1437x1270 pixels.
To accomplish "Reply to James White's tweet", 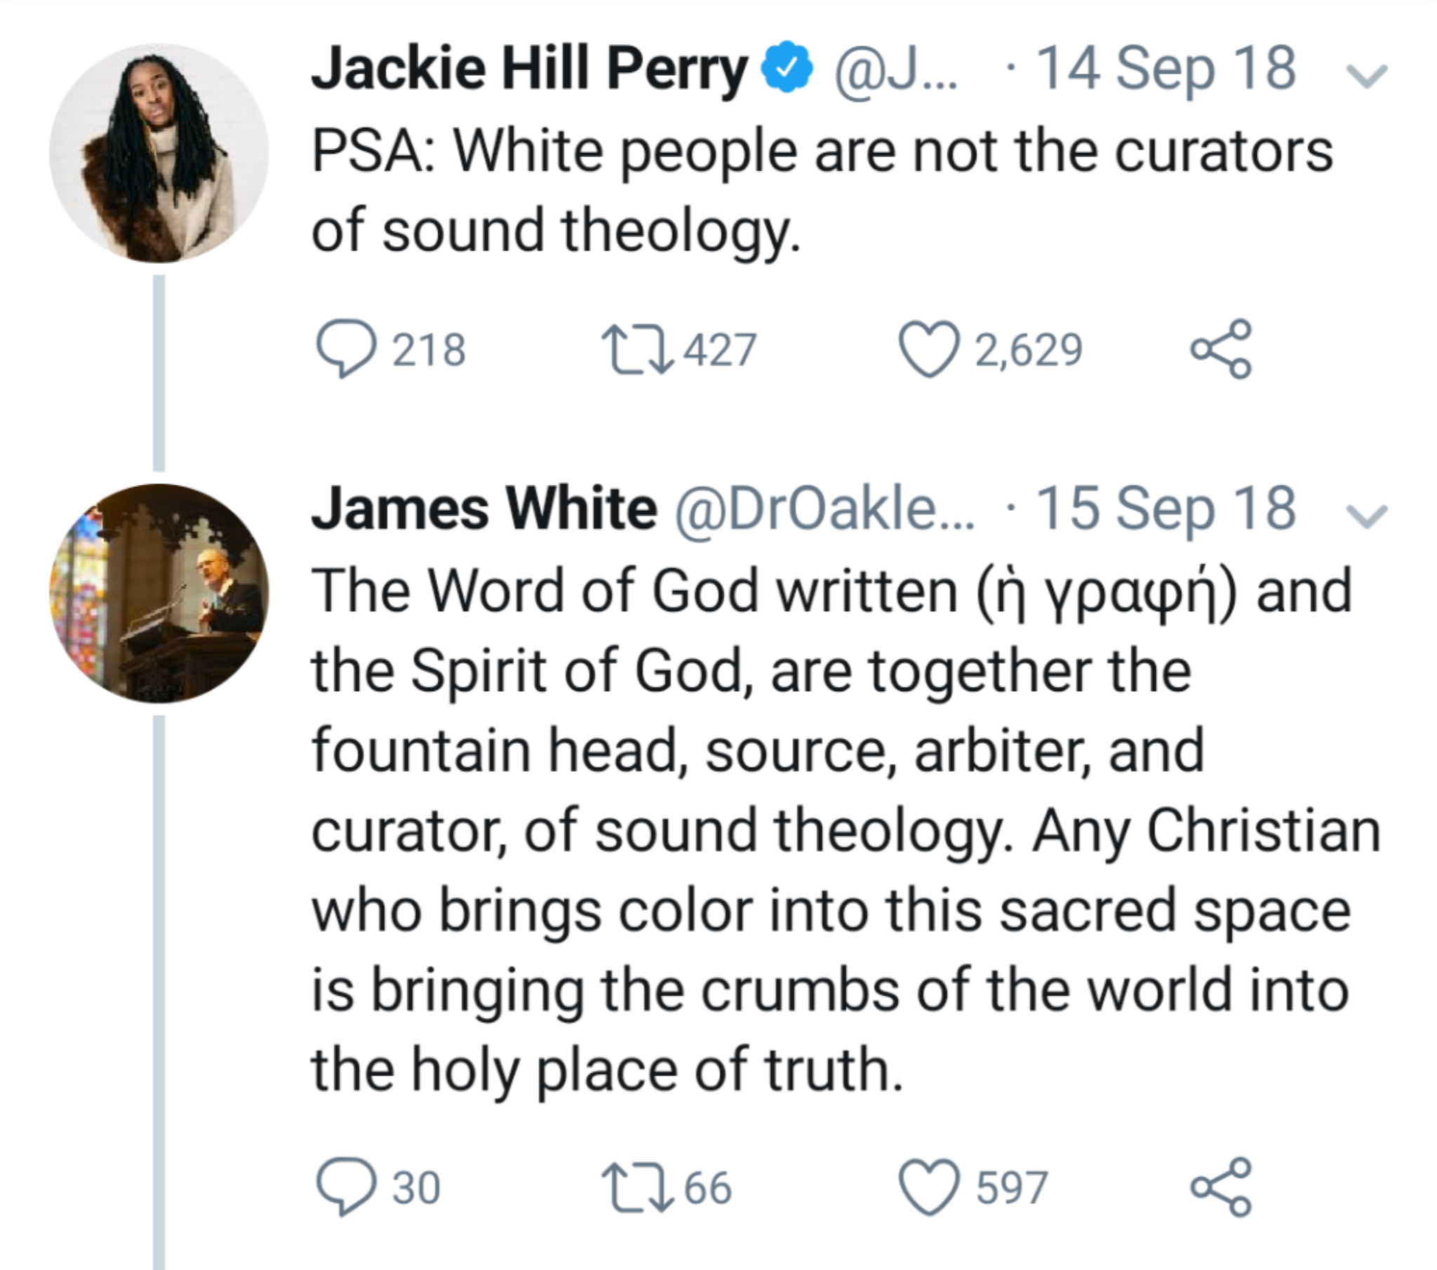I will 345,1187.
